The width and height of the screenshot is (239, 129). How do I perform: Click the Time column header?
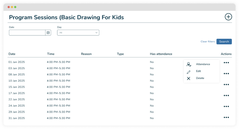51,54
